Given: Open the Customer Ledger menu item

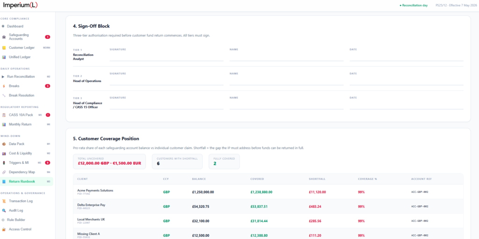Looking at the screenshot, I should (x=22, y=48).
